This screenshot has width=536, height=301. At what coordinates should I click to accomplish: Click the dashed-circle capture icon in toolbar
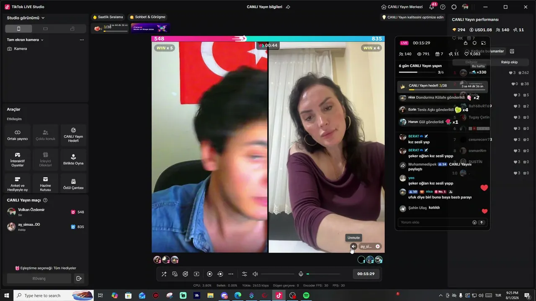[220, 274]
